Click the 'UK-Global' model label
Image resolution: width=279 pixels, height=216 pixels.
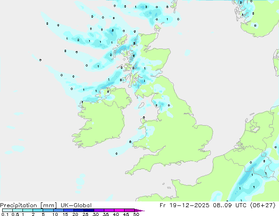76,205
